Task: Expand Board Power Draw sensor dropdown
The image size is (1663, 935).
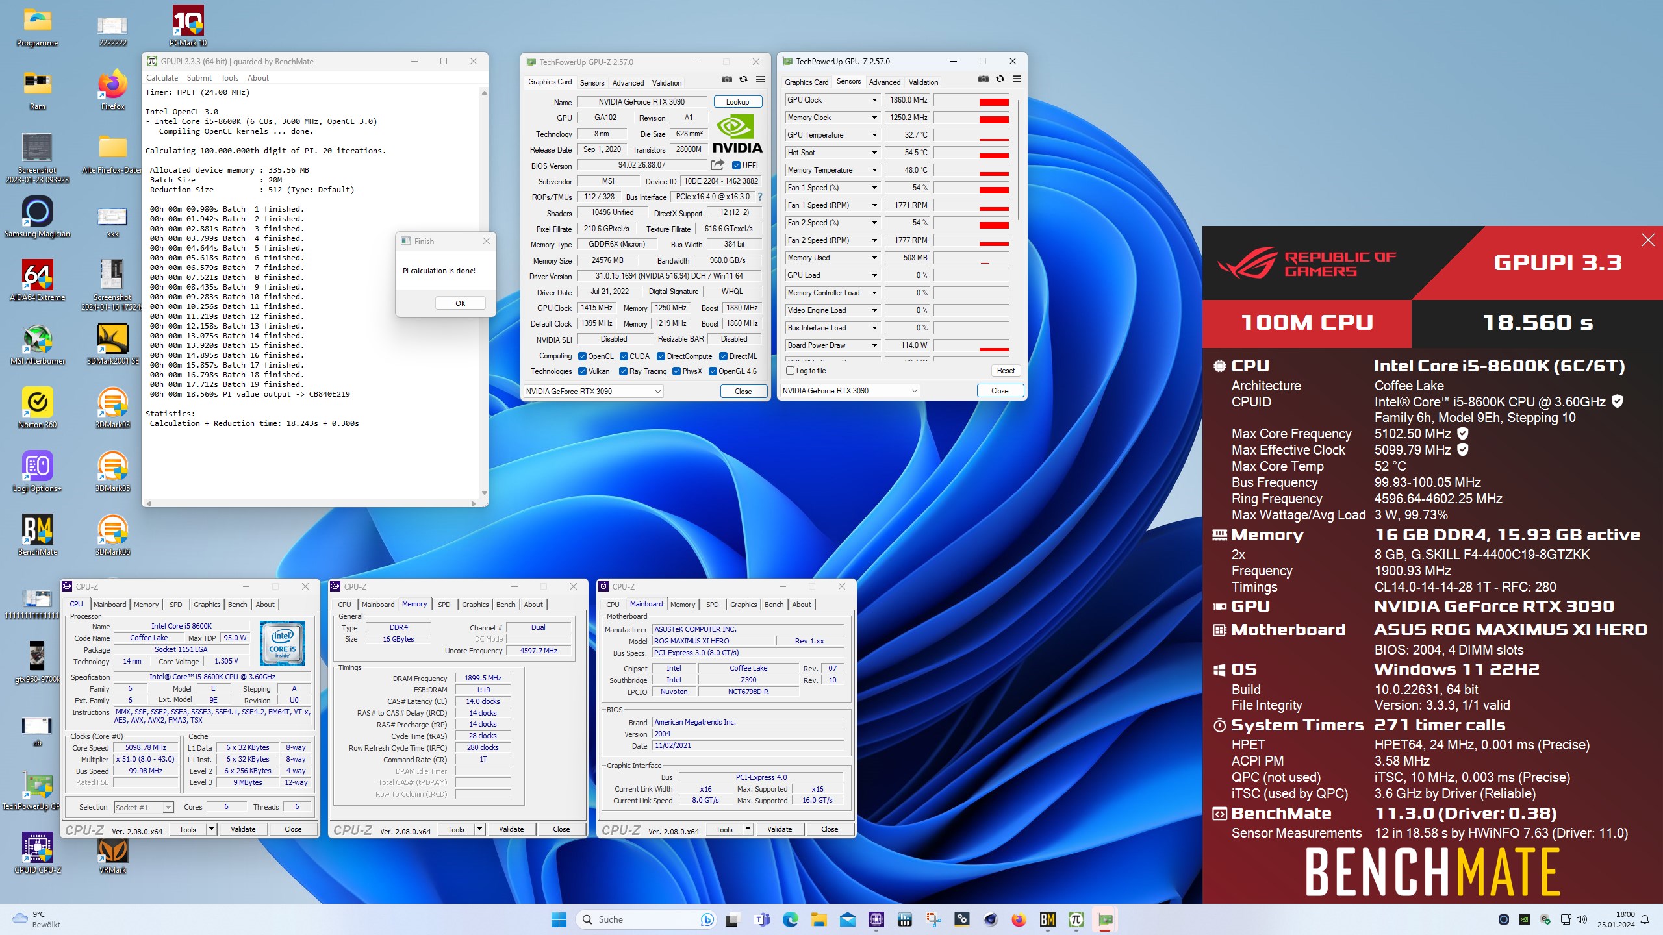Action: point(874,345)
